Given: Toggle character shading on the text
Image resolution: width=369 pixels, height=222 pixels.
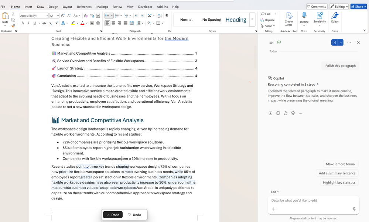Looking at the screenshot, I should click(x=92, y=23).
